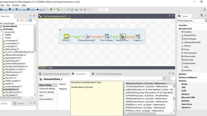Click the tDenormalize icon in the palette
Viewport: 207px width, 116px height.
coord(182,56)
